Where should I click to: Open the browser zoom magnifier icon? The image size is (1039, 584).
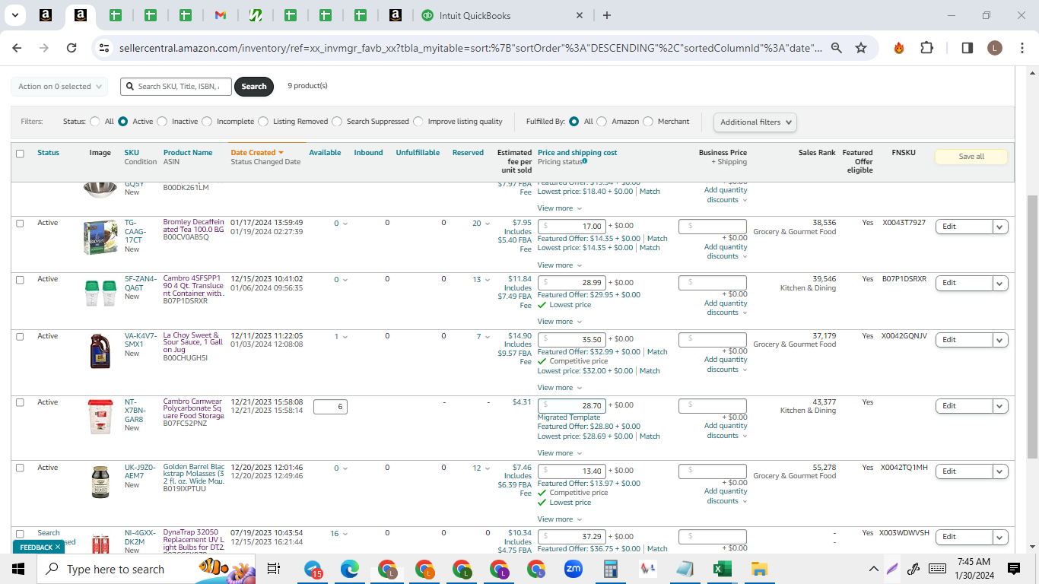(x=837, y=48)
